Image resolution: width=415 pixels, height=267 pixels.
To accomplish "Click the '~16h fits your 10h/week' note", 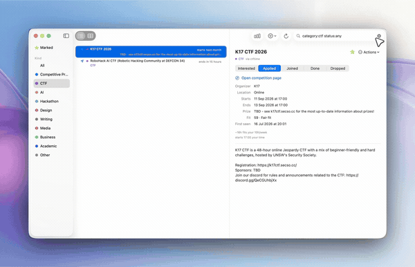I will [x=251, y=132].
